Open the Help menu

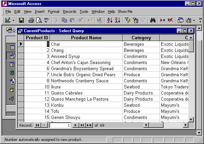pyautogui.click(x=112, y=12)
